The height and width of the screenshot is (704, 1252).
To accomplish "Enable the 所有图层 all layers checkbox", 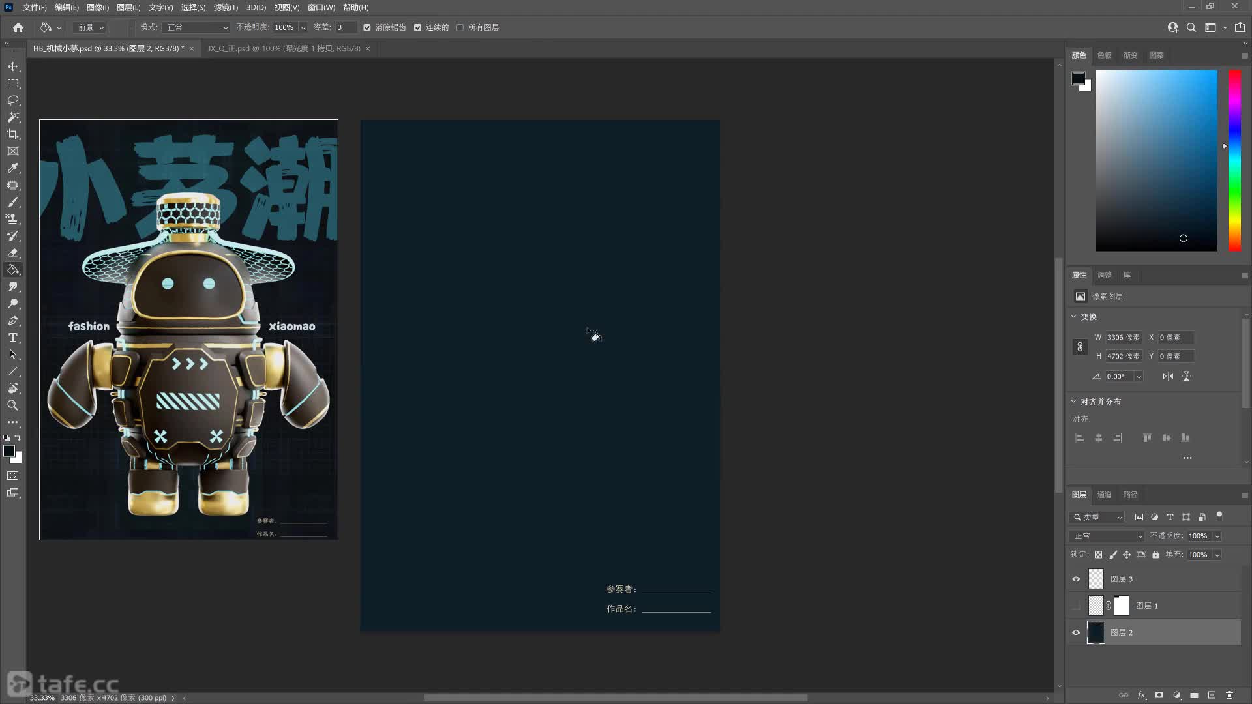I will coord(460,27).
